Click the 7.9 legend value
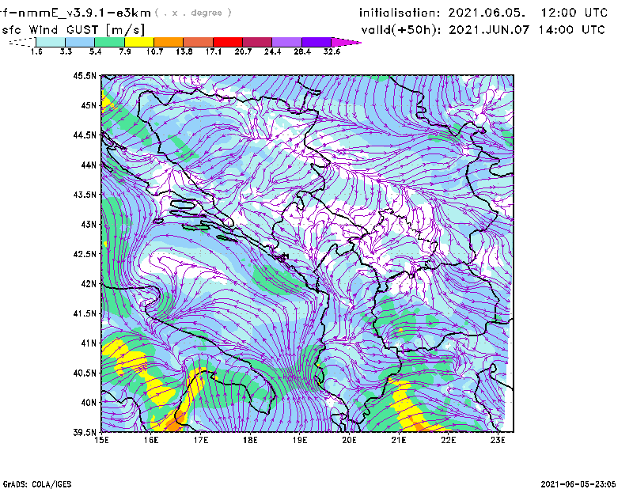The height and width of the screenshot is (489, 633). click(x=125, y=51)
